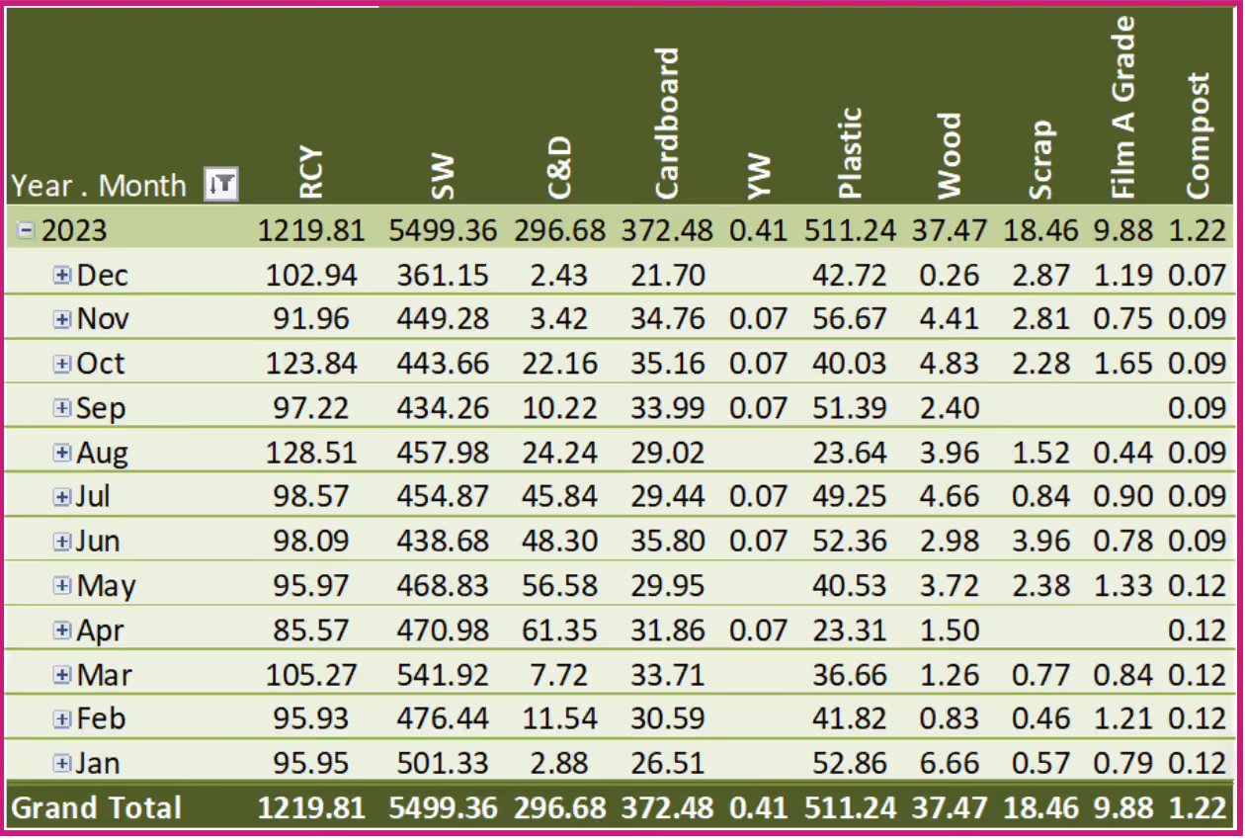Select the C&D column header

[x=560, y=169]
